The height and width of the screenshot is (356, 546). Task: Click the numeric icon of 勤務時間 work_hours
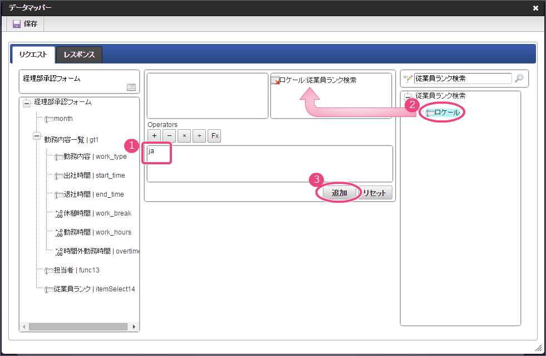click(x=59, y=232)
